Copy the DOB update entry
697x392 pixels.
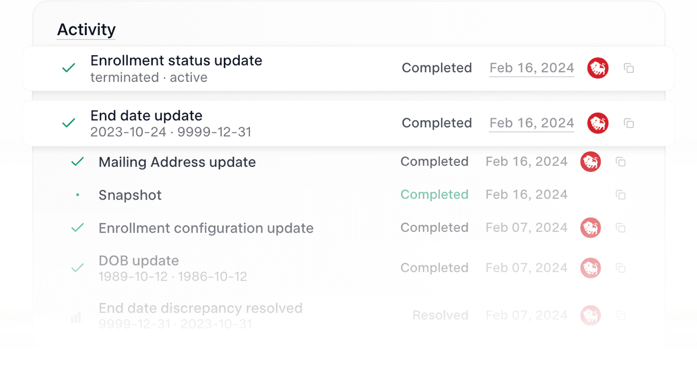coord(621,268)
